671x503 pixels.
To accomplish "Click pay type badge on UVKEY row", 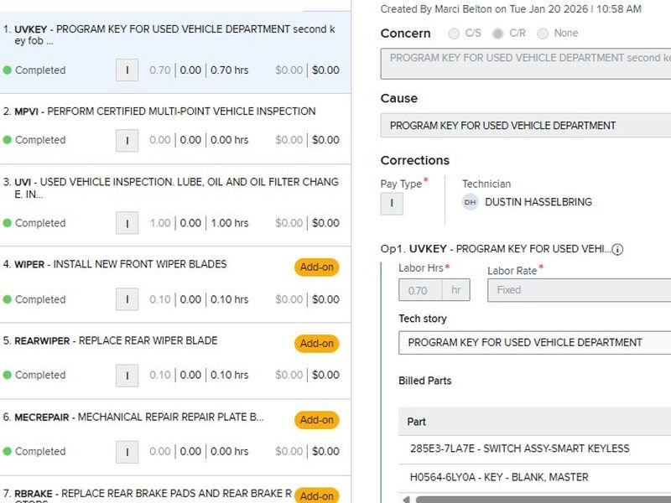I will point(127,70).
